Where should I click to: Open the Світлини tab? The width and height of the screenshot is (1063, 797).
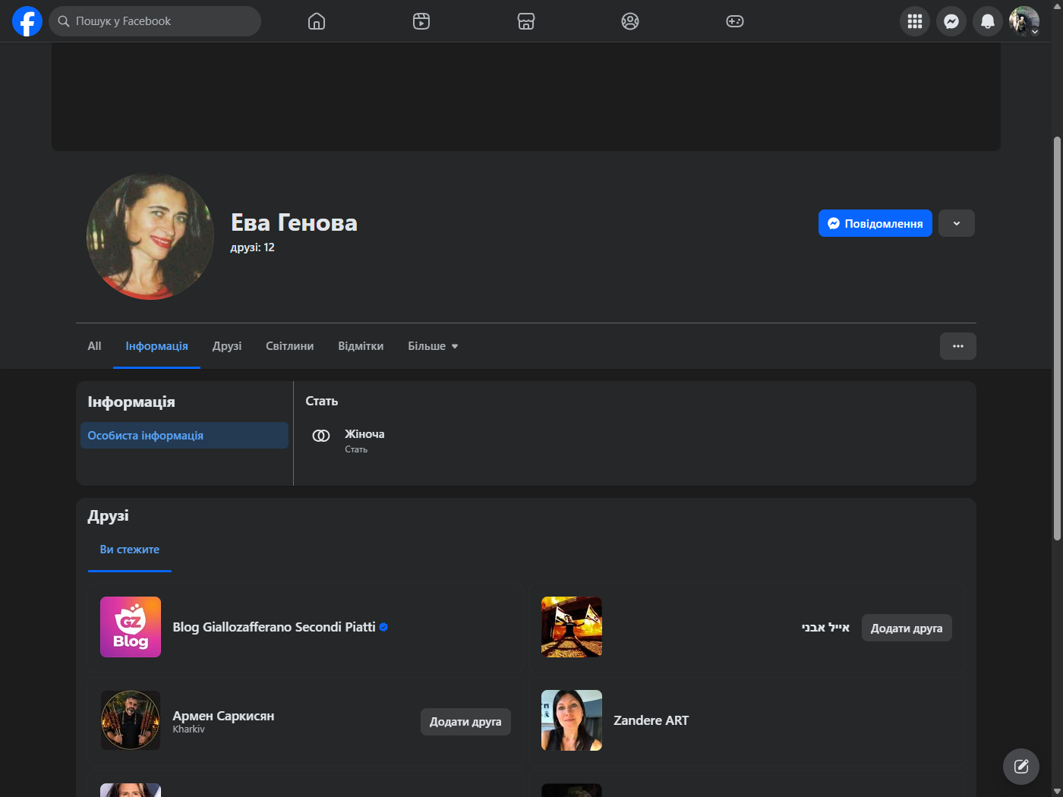[x=290, y=346]
